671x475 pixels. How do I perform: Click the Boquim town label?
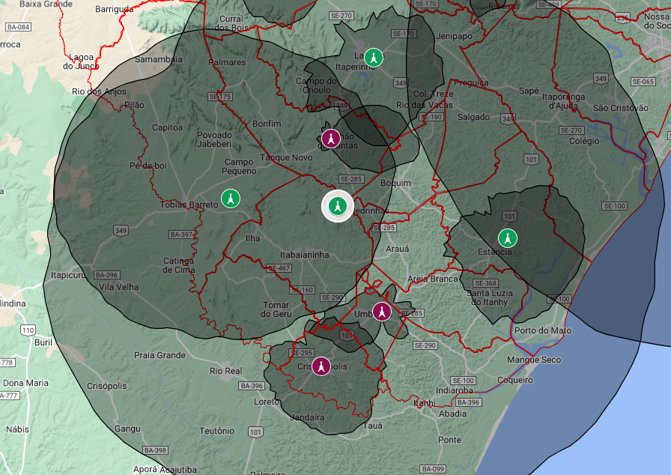click(396, 183)
